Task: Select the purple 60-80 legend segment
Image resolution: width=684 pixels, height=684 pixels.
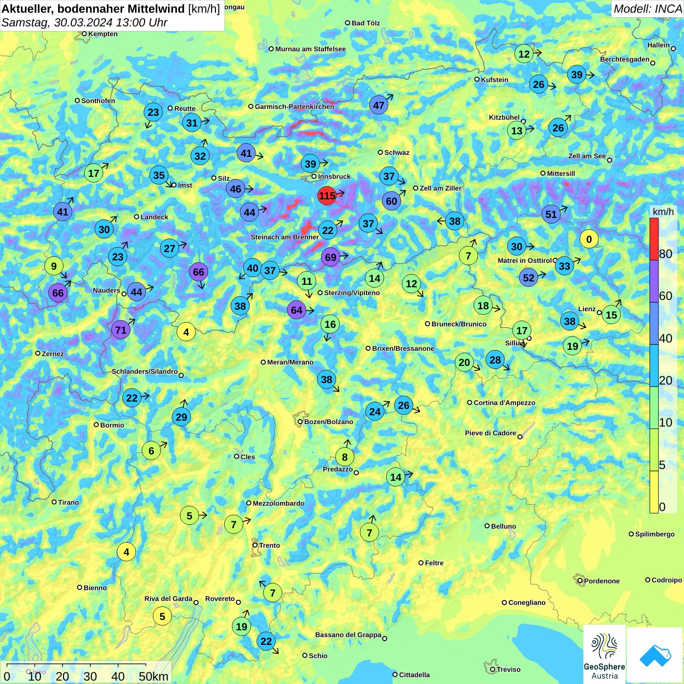Action: coord(654,281)
